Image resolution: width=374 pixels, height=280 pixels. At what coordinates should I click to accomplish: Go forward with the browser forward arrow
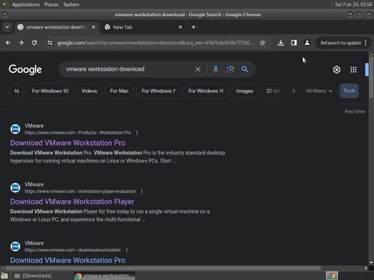[x=21, y=43]
